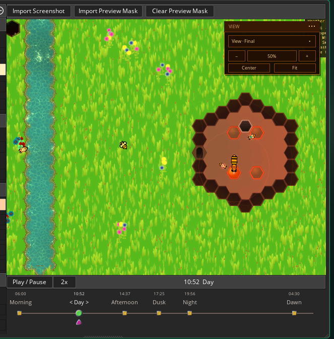Click the Night label
This screenshot has width=334, height=339.
click(190, 302)
